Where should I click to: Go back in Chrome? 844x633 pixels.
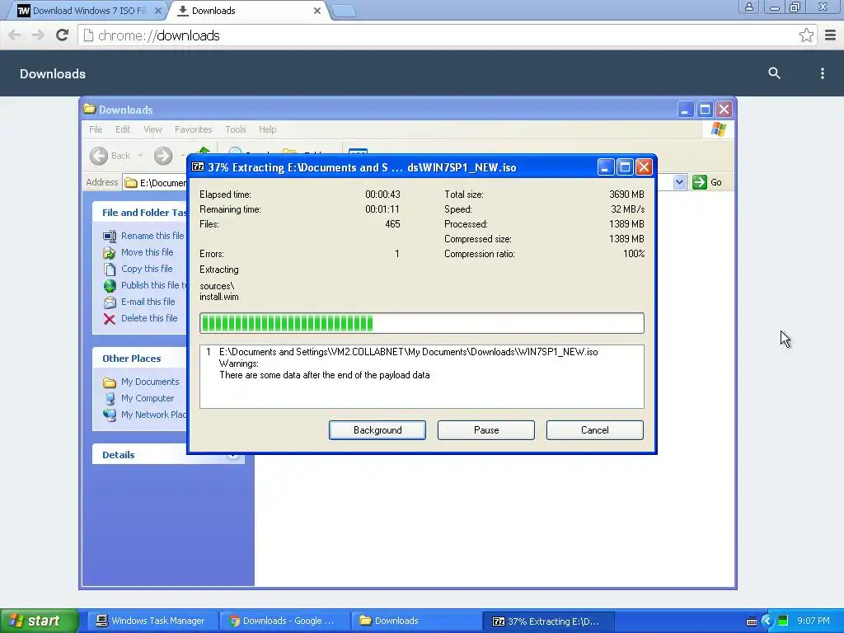[15, 35]
